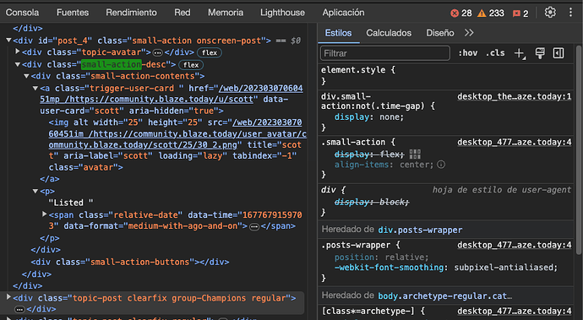Open the Memoria tab

226,13
